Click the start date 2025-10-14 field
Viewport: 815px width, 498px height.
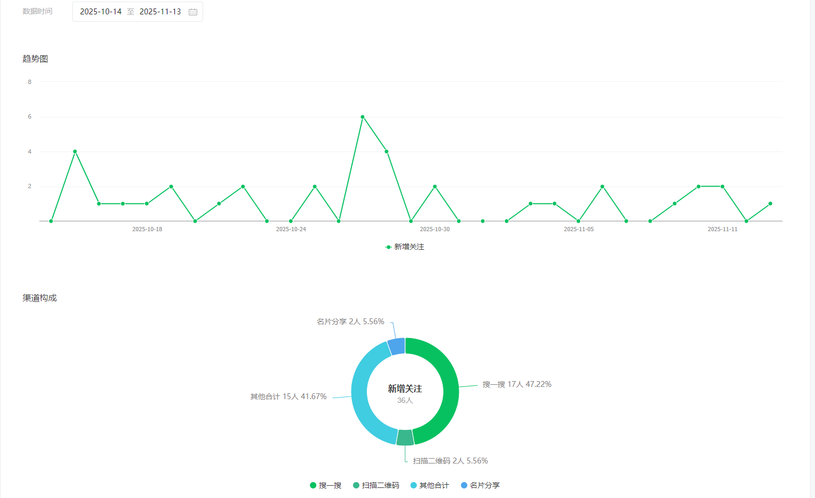pos(101,12)
